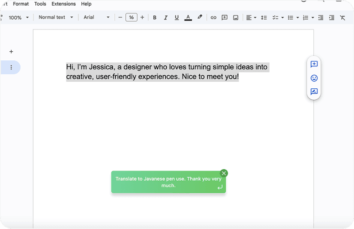Toggle italic formatting
Image resolution: width=354 pixels, height=229 pixels.
[x=165, y=17]
